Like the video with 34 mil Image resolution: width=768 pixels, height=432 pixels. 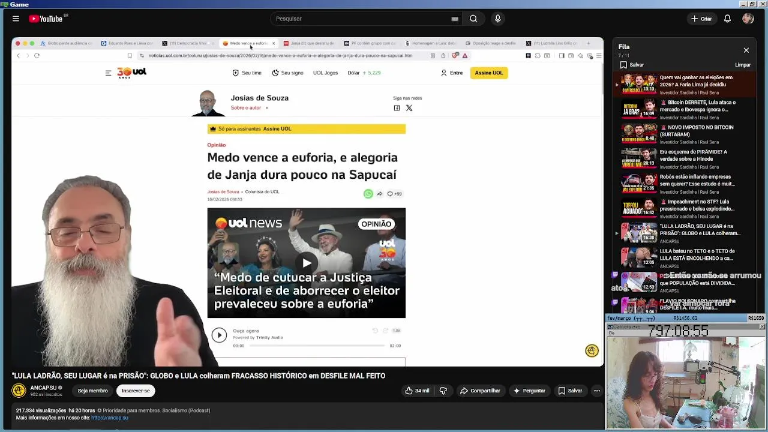(x=417, y=391)
